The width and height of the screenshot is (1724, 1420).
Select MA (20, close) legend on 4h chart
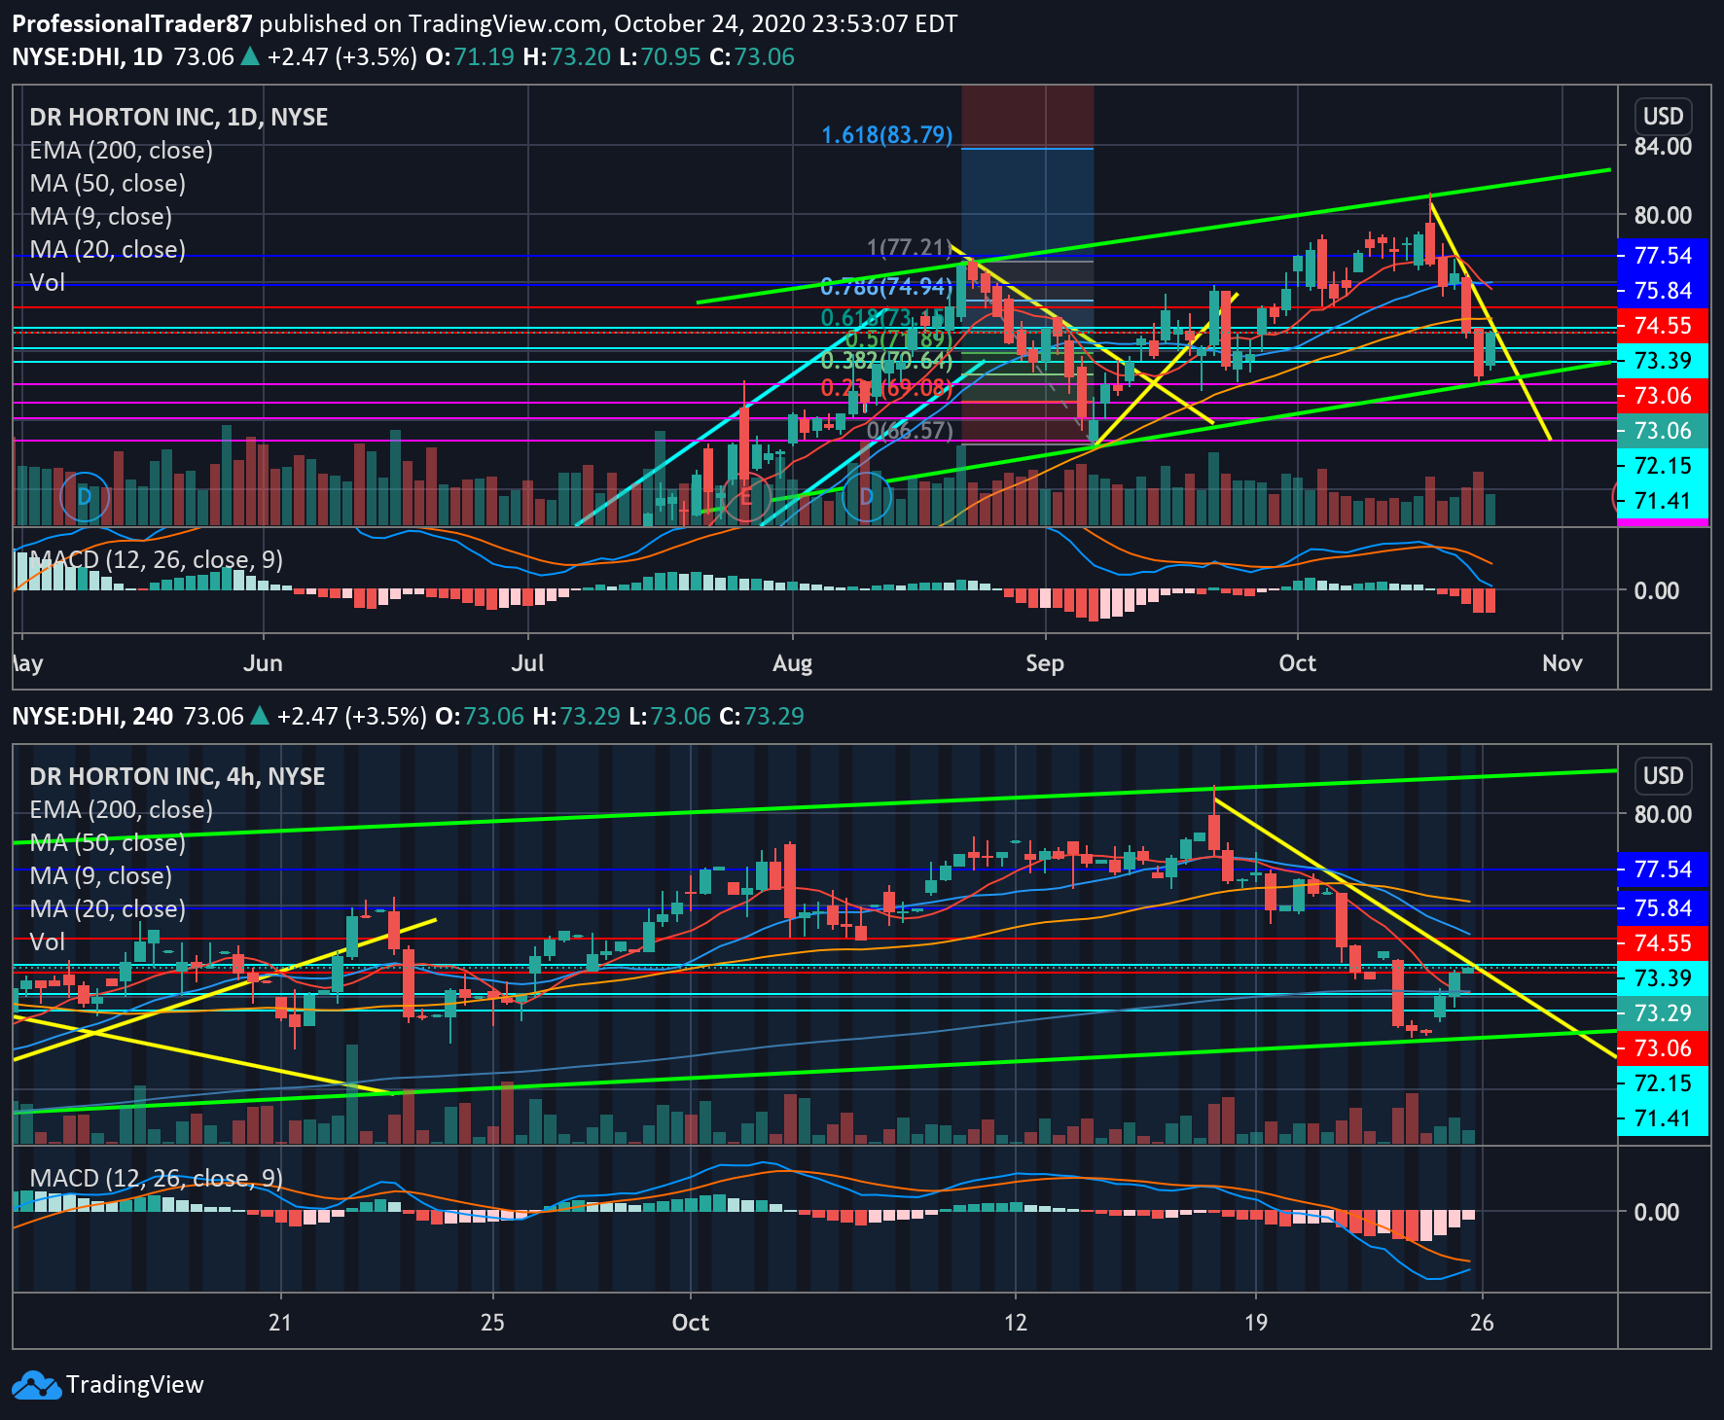click(x=108, y=909)
